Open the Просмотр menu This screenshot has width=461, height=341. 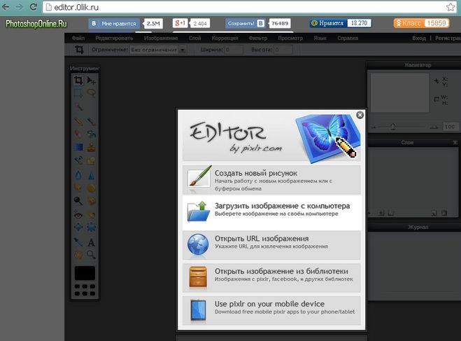click(x=290, y=38)
